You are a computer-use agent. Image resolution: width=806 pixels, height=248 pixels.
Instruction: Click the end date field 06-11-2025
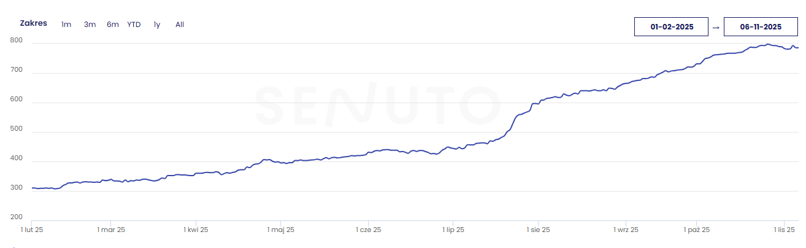click(x=761, y=27)
